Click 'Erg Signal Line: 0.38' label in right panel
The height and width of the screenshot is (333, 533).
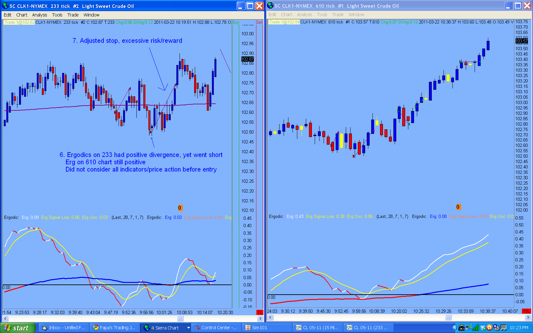click(325, 216)
